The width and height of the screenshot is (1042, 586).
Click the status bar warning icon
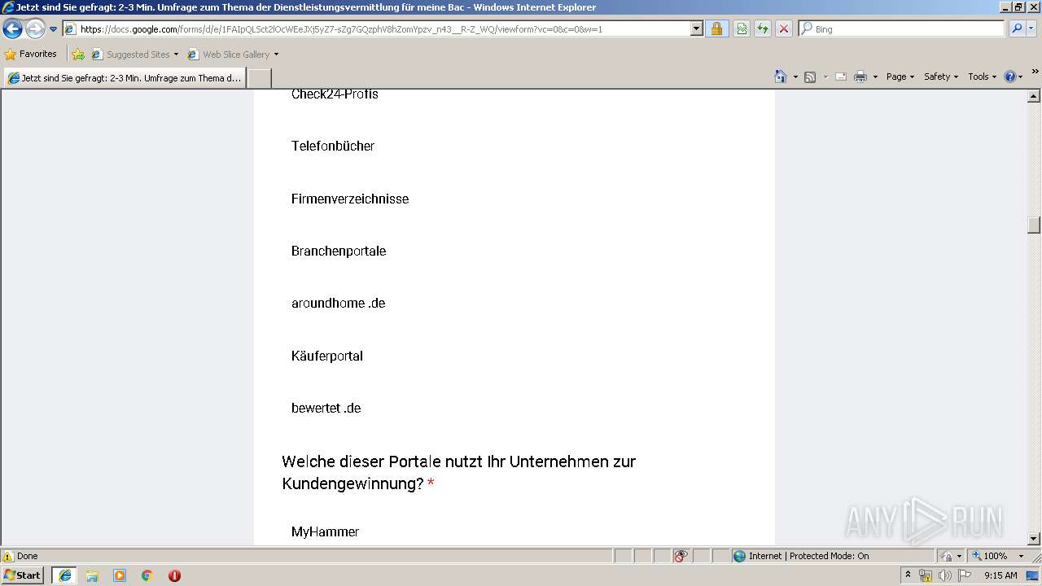pos(8,556)
